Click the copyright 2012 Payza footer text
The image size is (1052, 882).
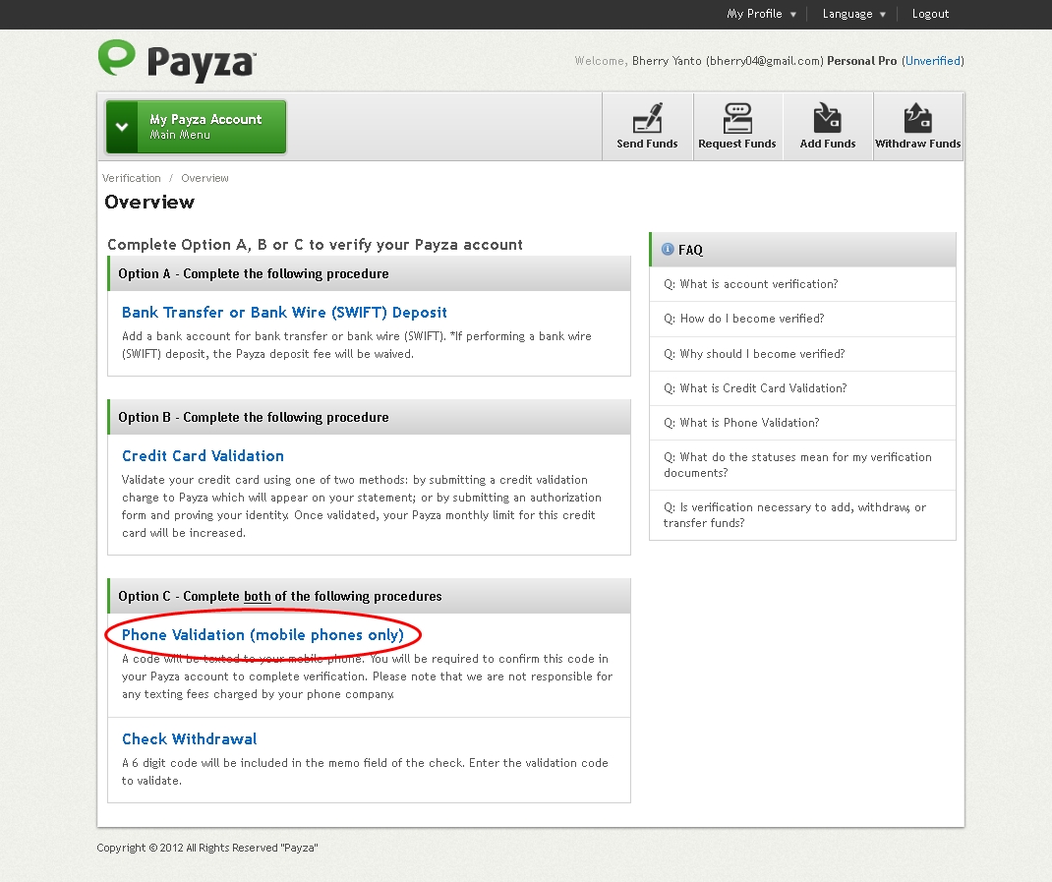(207, 848)
